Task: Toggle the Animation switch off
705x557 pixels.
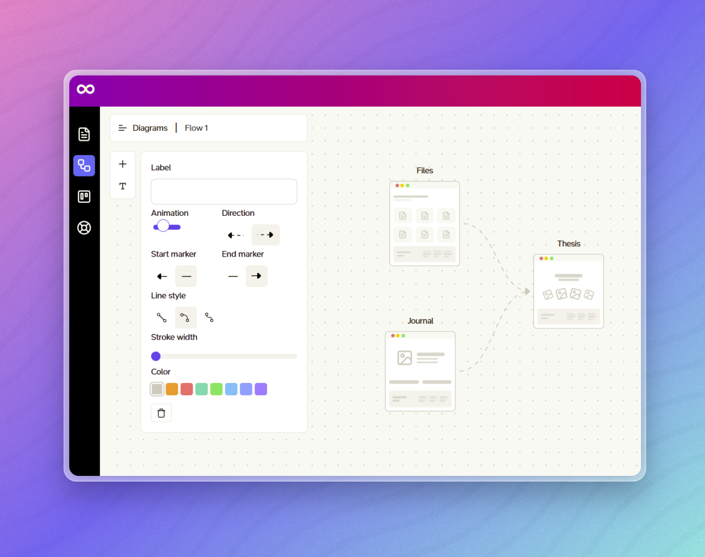Action: click(167, 226)
